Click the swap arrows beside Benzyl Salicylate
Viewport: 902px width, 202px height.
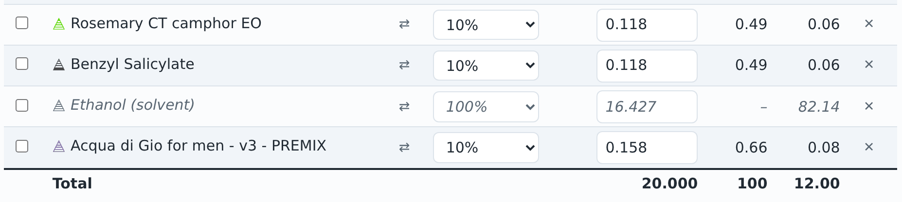pos(404,65)
